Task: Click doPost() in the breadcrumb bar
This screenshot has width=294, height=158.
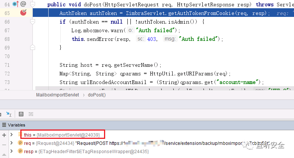Action: [x=97, y=95]
